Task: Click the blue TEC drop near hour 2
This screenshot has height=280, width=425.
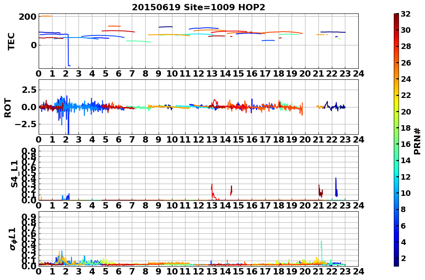Action: [68, 50]
